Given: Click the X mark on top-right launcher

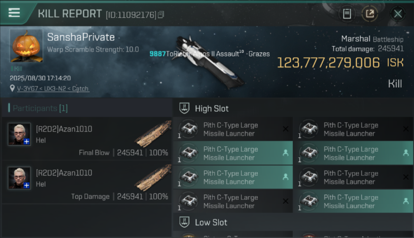Looking at the screenshot, I should tap(406, 129).
